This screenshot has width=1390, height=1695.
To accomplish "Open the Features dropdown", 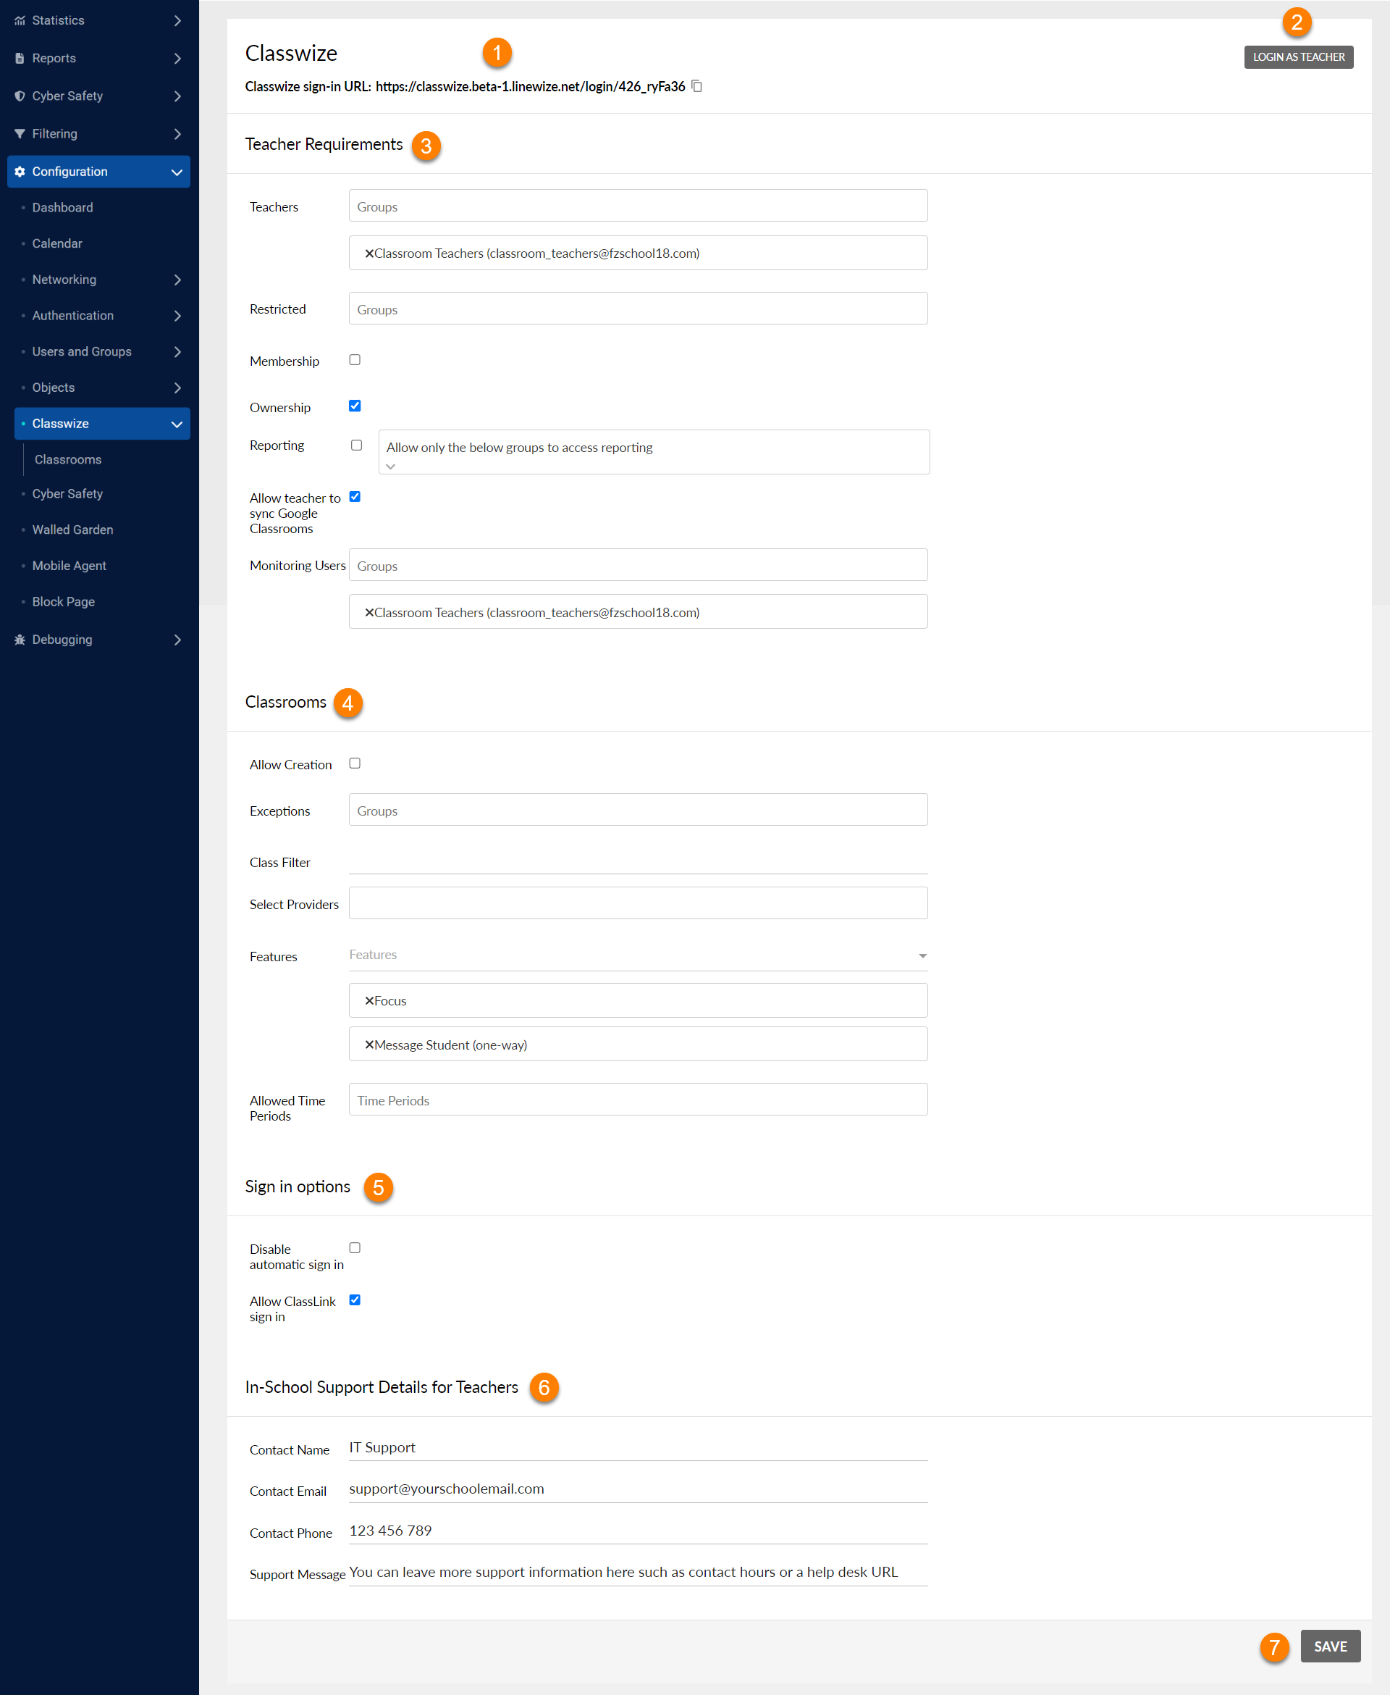I will click(922, 955).
